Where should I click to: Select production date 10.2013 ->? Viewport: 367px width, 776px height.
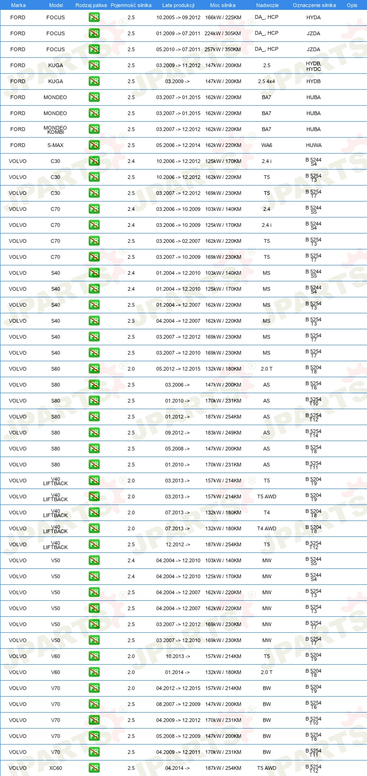click(x=177, y=656)
